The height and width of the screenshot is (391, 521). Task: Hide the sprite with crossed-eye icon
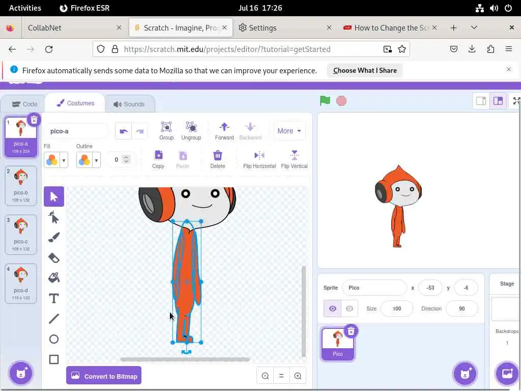[x=350, y=309]
